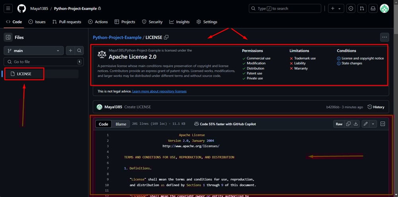Switch to the Insights tab
This screenshot has height=197, width=398.
(x=179, y=22)
